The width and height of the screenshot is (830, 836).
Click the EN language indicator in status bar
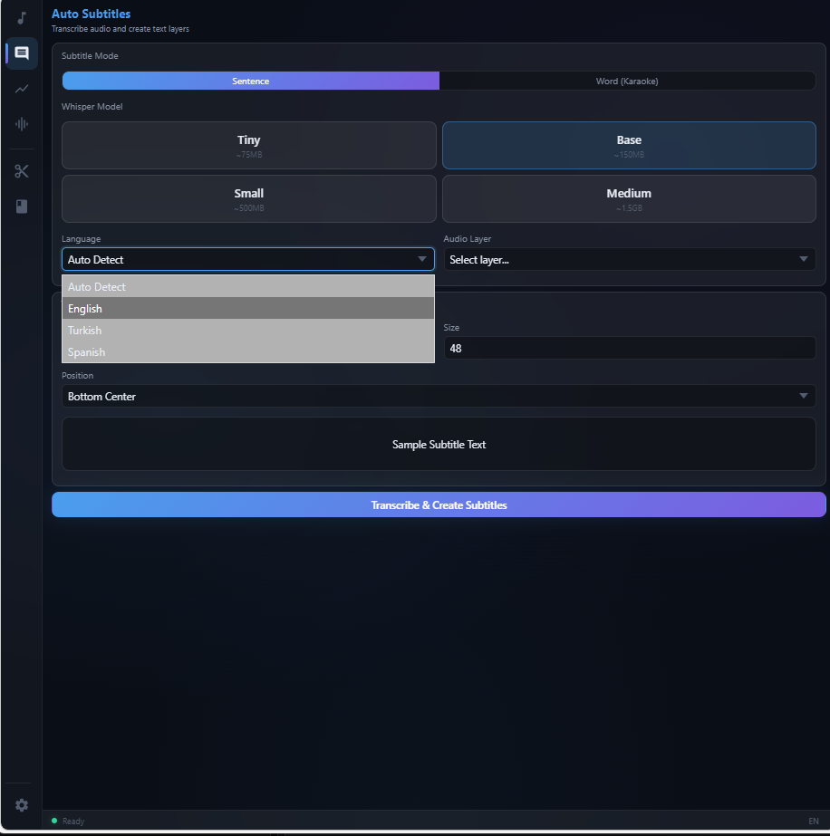point(813,822)
